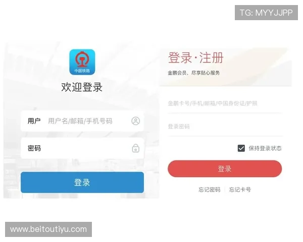Focus the 登录密码 input field

click(225, 127)
